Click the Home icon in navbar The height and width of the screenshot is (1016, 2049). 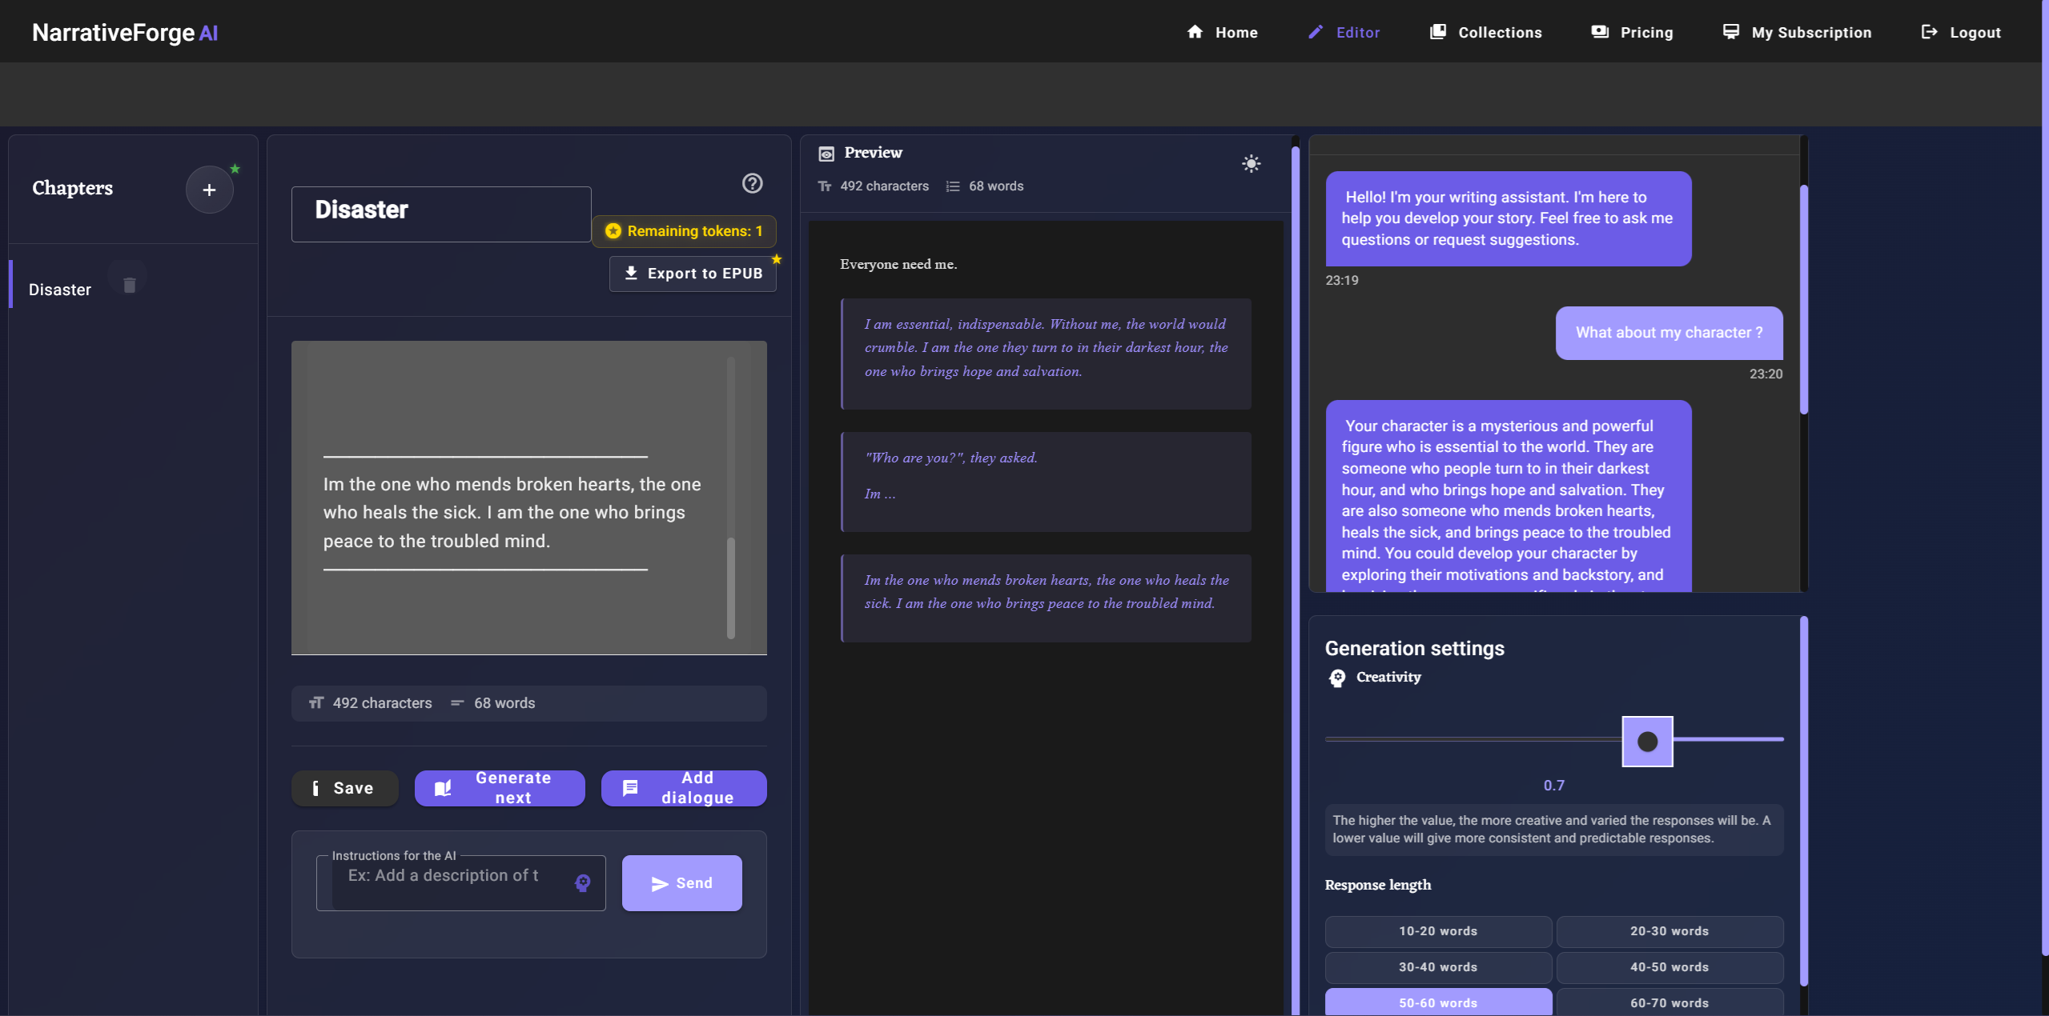click(1195, 32)
